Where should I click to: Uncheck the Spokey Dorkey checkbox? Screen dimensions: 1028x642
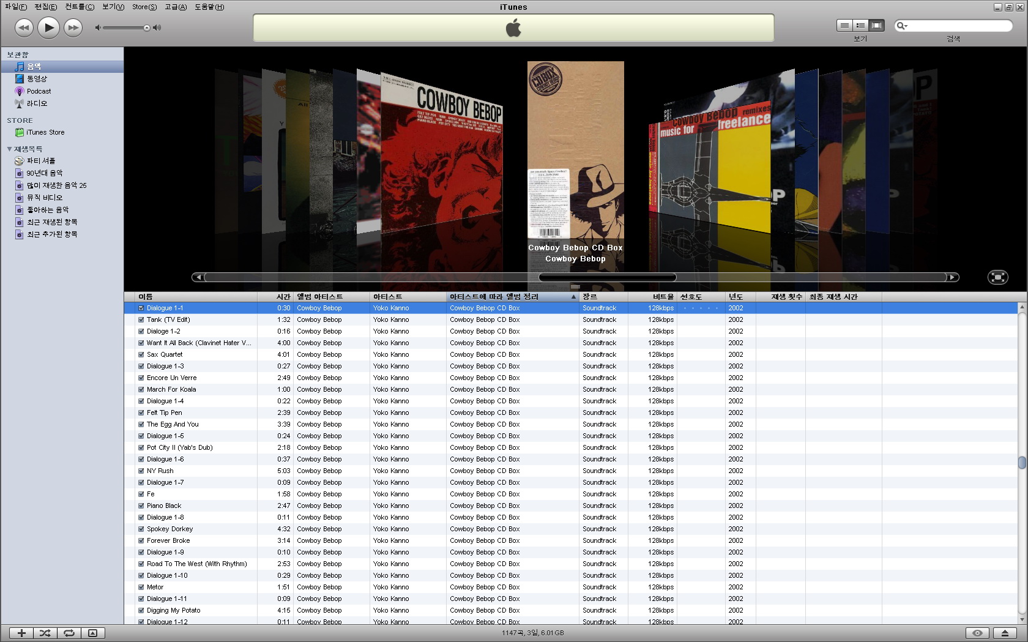[x=141, y=529]
